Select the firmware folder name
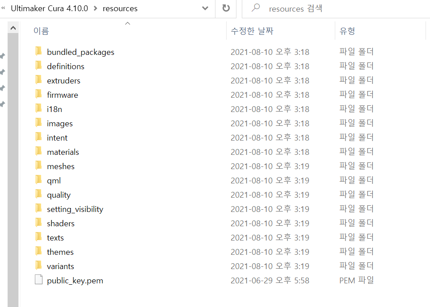430x307 pixels. pyautogui.click(x=63, y=95)
